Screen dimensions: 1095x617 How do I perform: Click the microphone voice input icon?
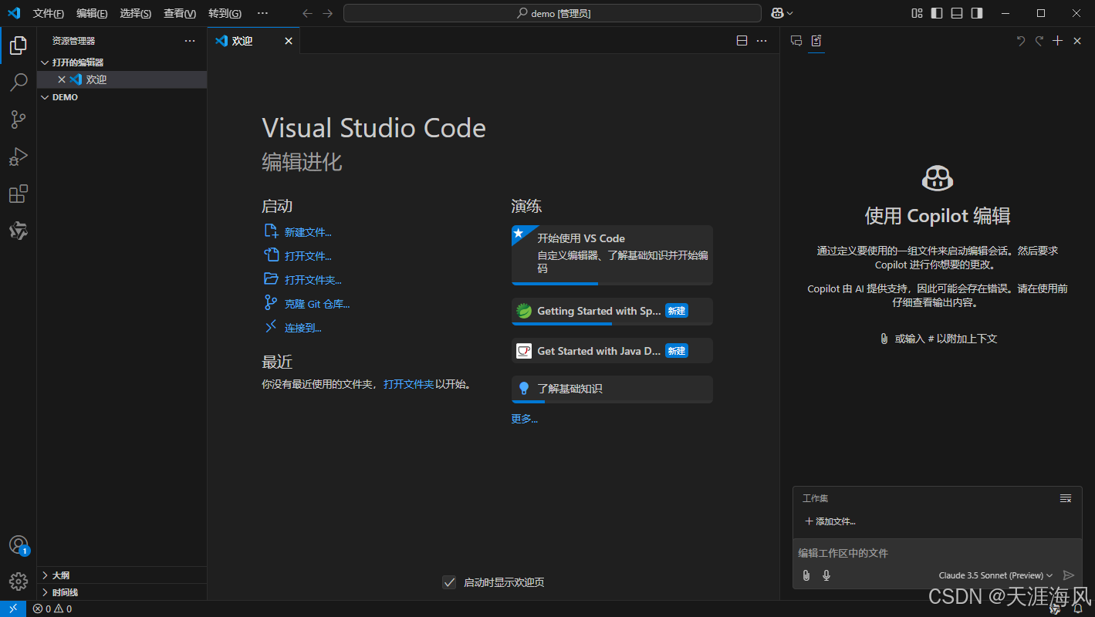click(826, 575)
